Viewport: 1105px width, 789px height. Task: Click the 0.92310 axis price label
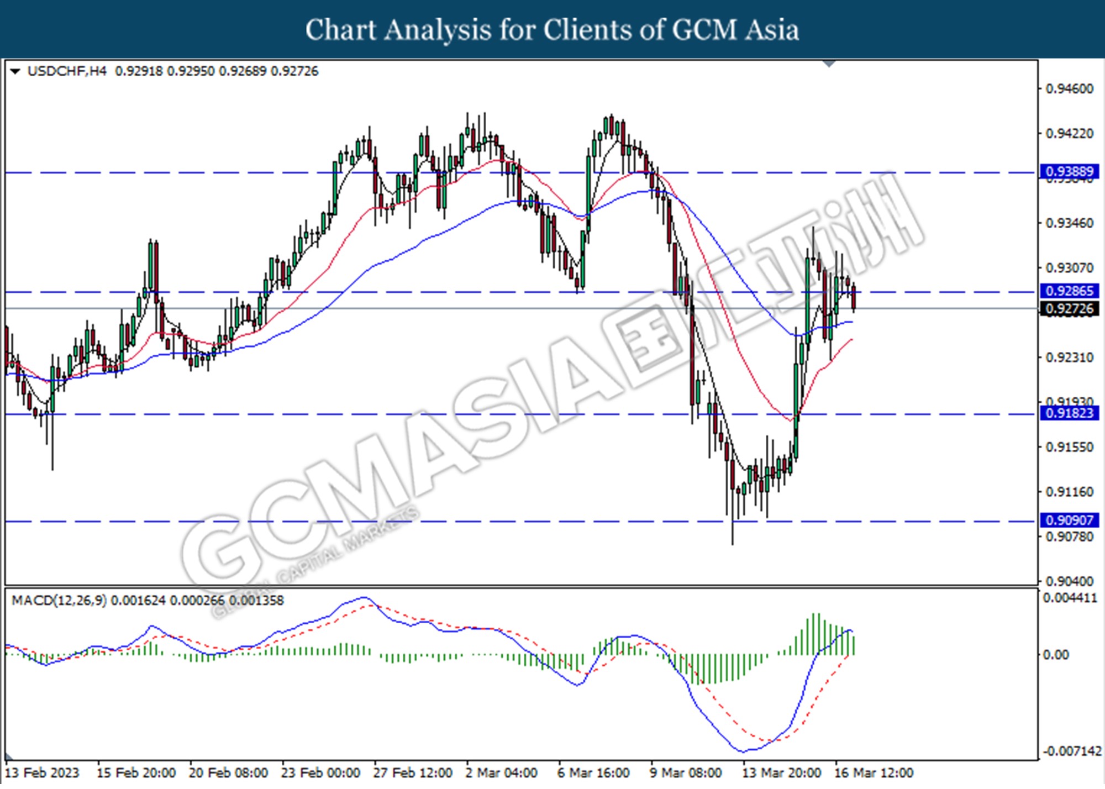[1070, 357]
